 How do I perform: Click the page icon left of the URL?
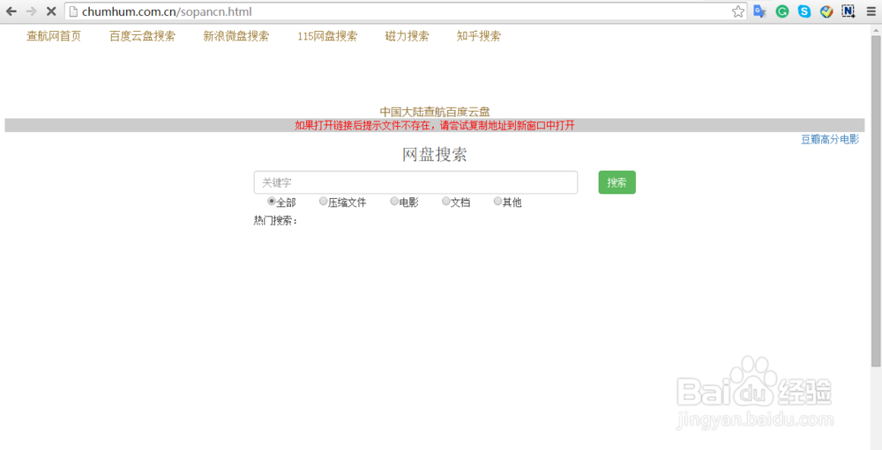[72, 11]
